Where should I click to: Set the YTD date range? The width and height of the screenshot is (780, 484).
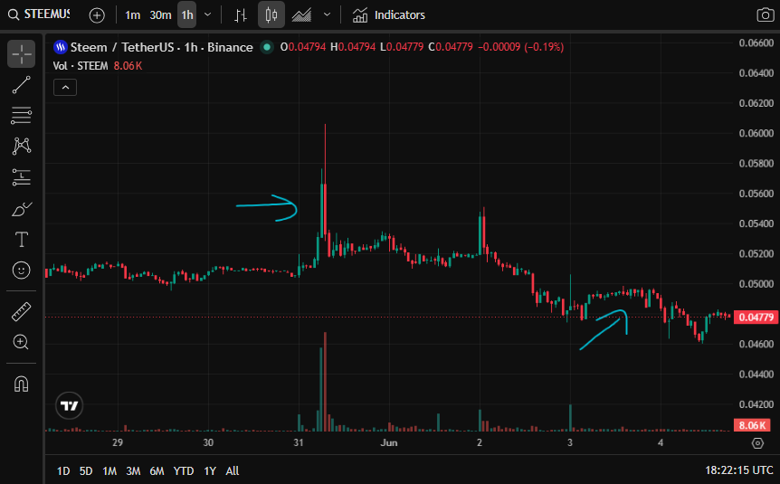click(184, 470)
